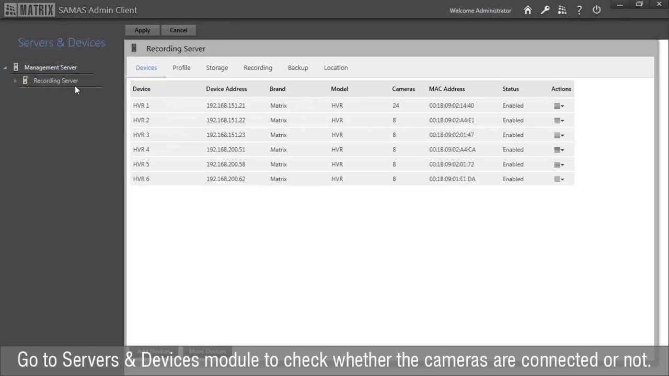The width and height of the screenshot is (669, 376).
Task: Open Actions menu for HVR 4
Action: pos(559,149)
